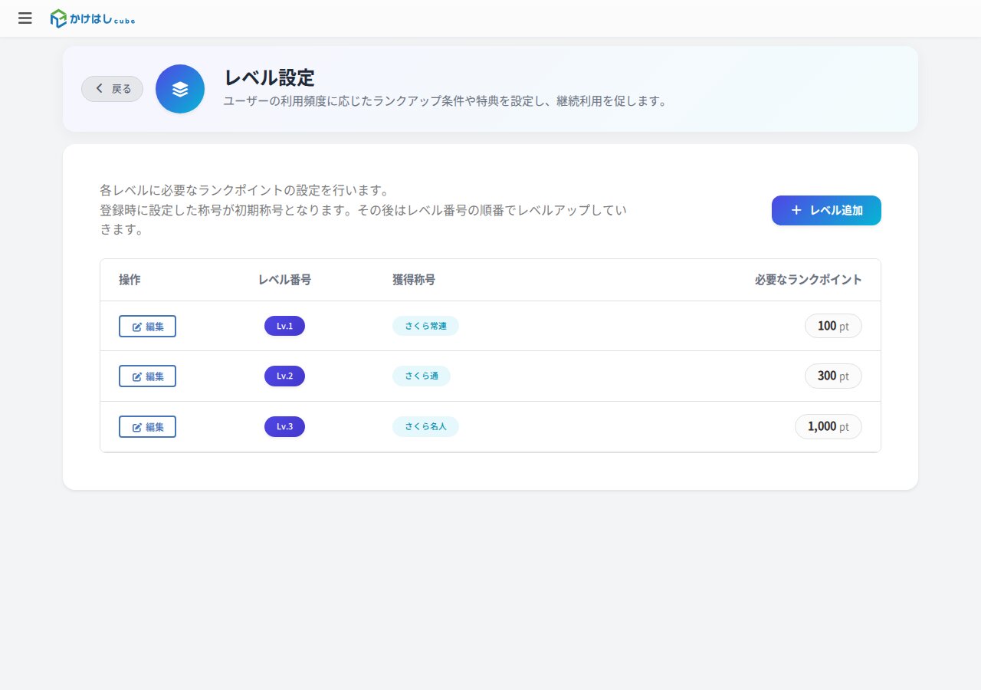The image size is (981, 690).
Task: Click the 1,000 pt value
Action: click(x=828, y=426)
